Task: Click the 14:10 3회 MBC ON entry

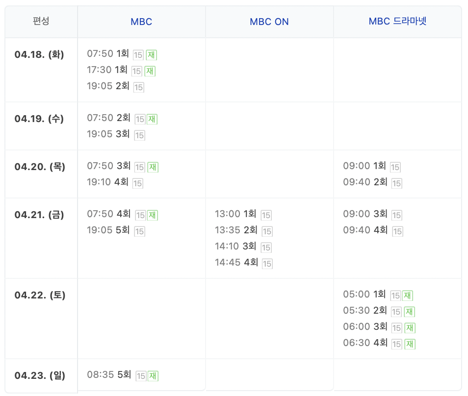Action: (235, 246)
